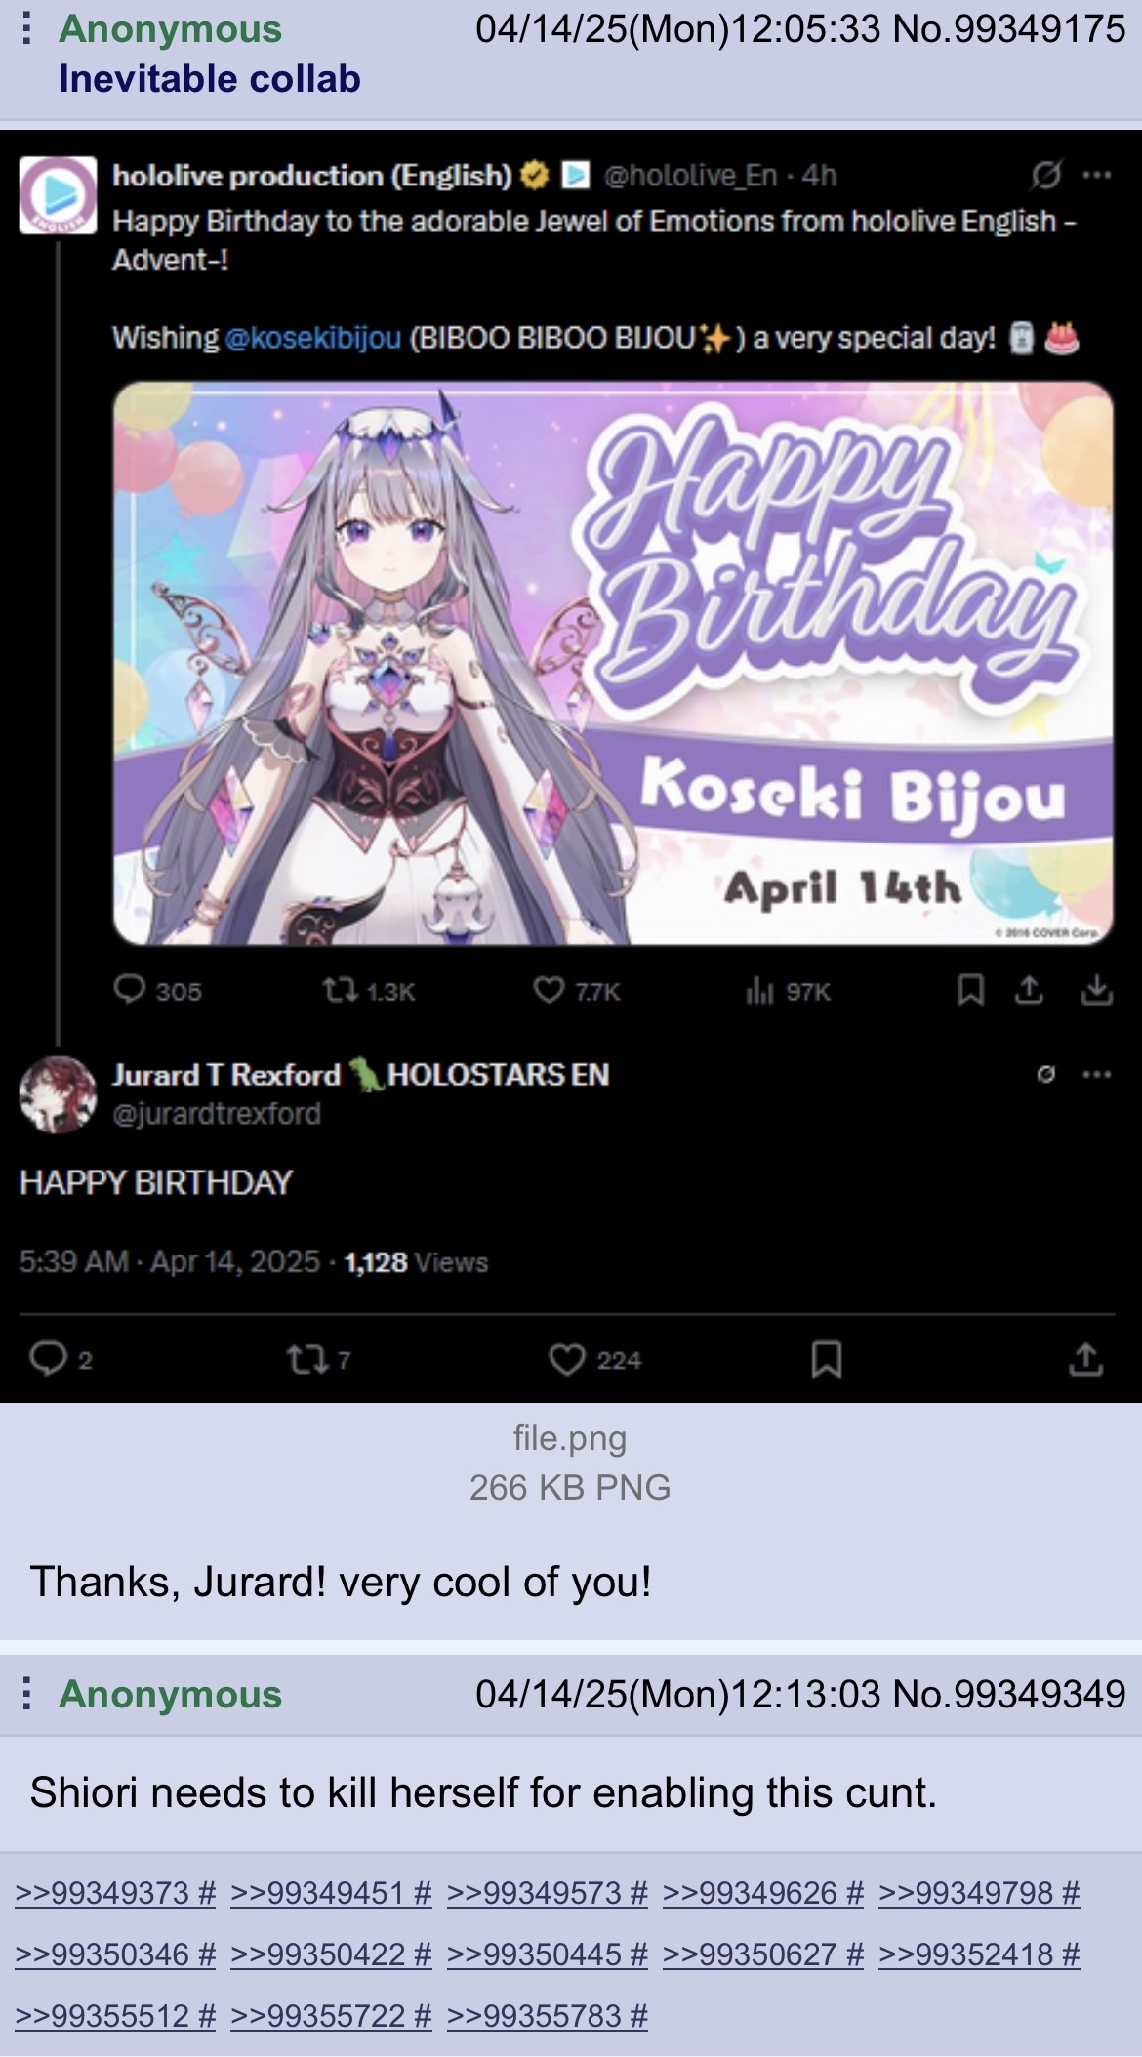Click the retweet icon with 7
This screenshot has height=2057, width=1142.
click(306, 1360)
